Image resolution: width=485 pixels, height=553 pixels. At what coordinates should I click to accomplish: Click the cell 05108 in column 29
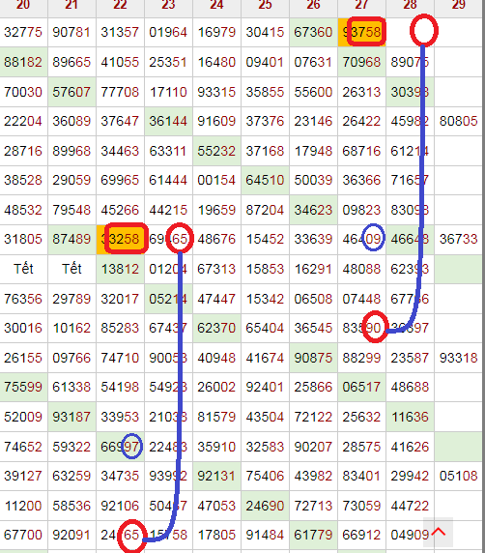click(x=458, y=476)
